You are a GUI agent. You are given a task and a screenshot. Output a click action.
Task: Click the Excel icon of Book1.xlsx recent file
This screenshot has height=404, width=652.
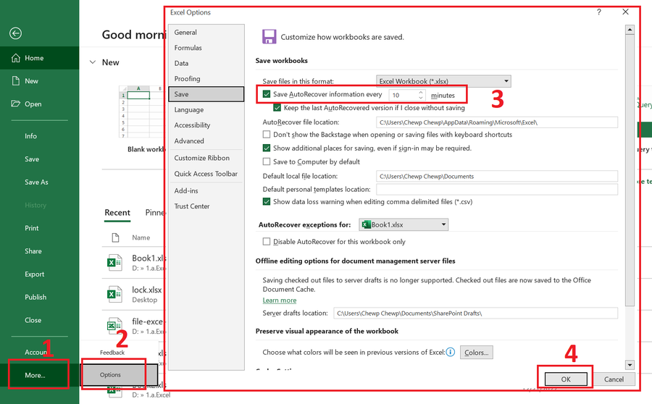pos(114,262)
